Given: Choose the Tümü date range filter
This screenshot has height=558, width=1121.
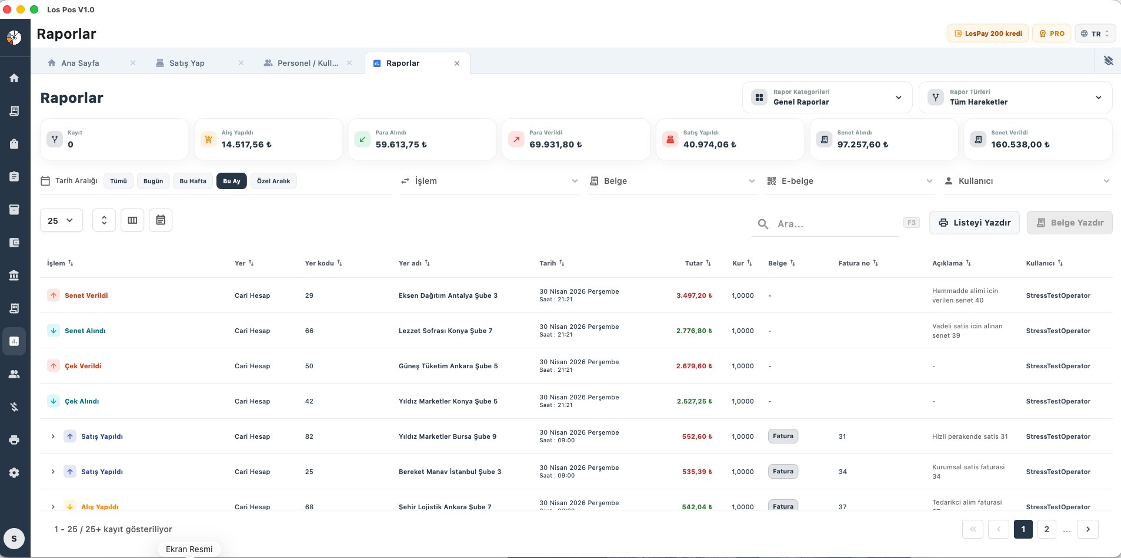Looking at the screenshot, I should [x=118, y=181].
